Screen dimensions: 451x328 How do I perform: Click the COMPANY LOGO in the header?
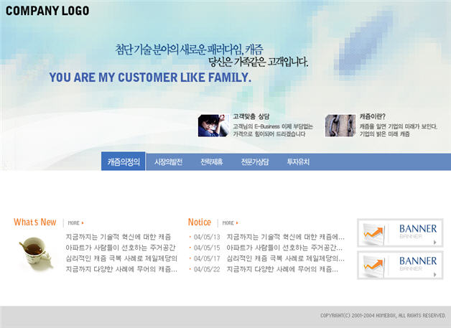click(47, 11)
